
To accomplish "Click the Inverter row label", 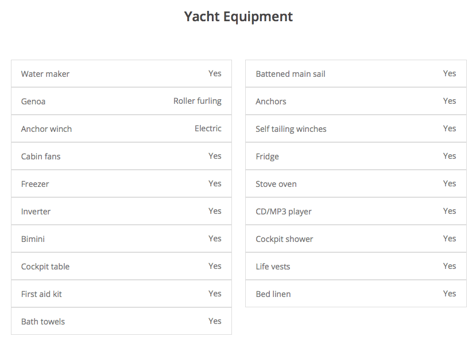I will [36, 212].
